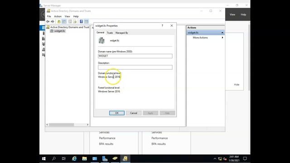Open BPA results link in the left tile
Viewport: 290px width, 163px height.
pyautogui.click(x=106, y=144)
